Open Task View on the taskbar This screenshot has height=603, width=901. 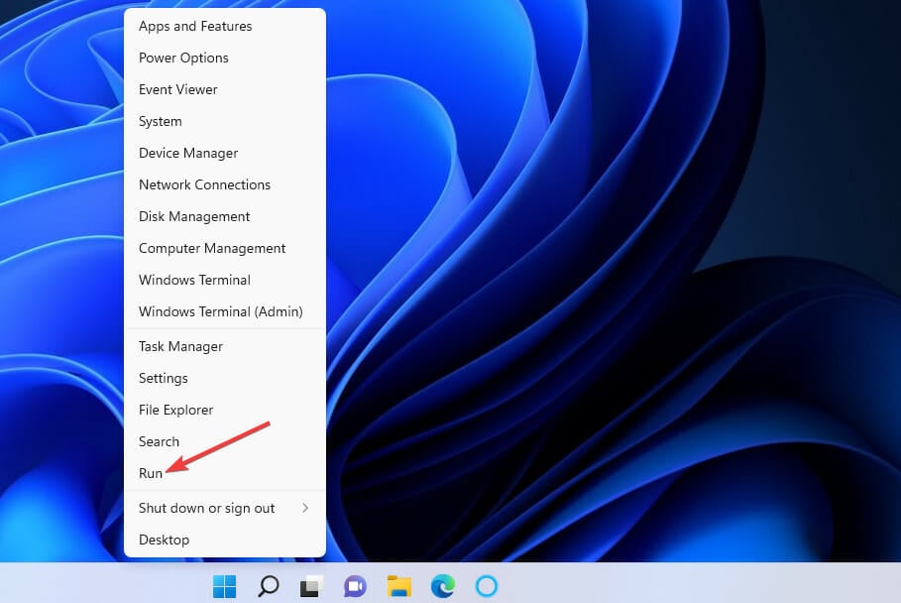(311, 585)
